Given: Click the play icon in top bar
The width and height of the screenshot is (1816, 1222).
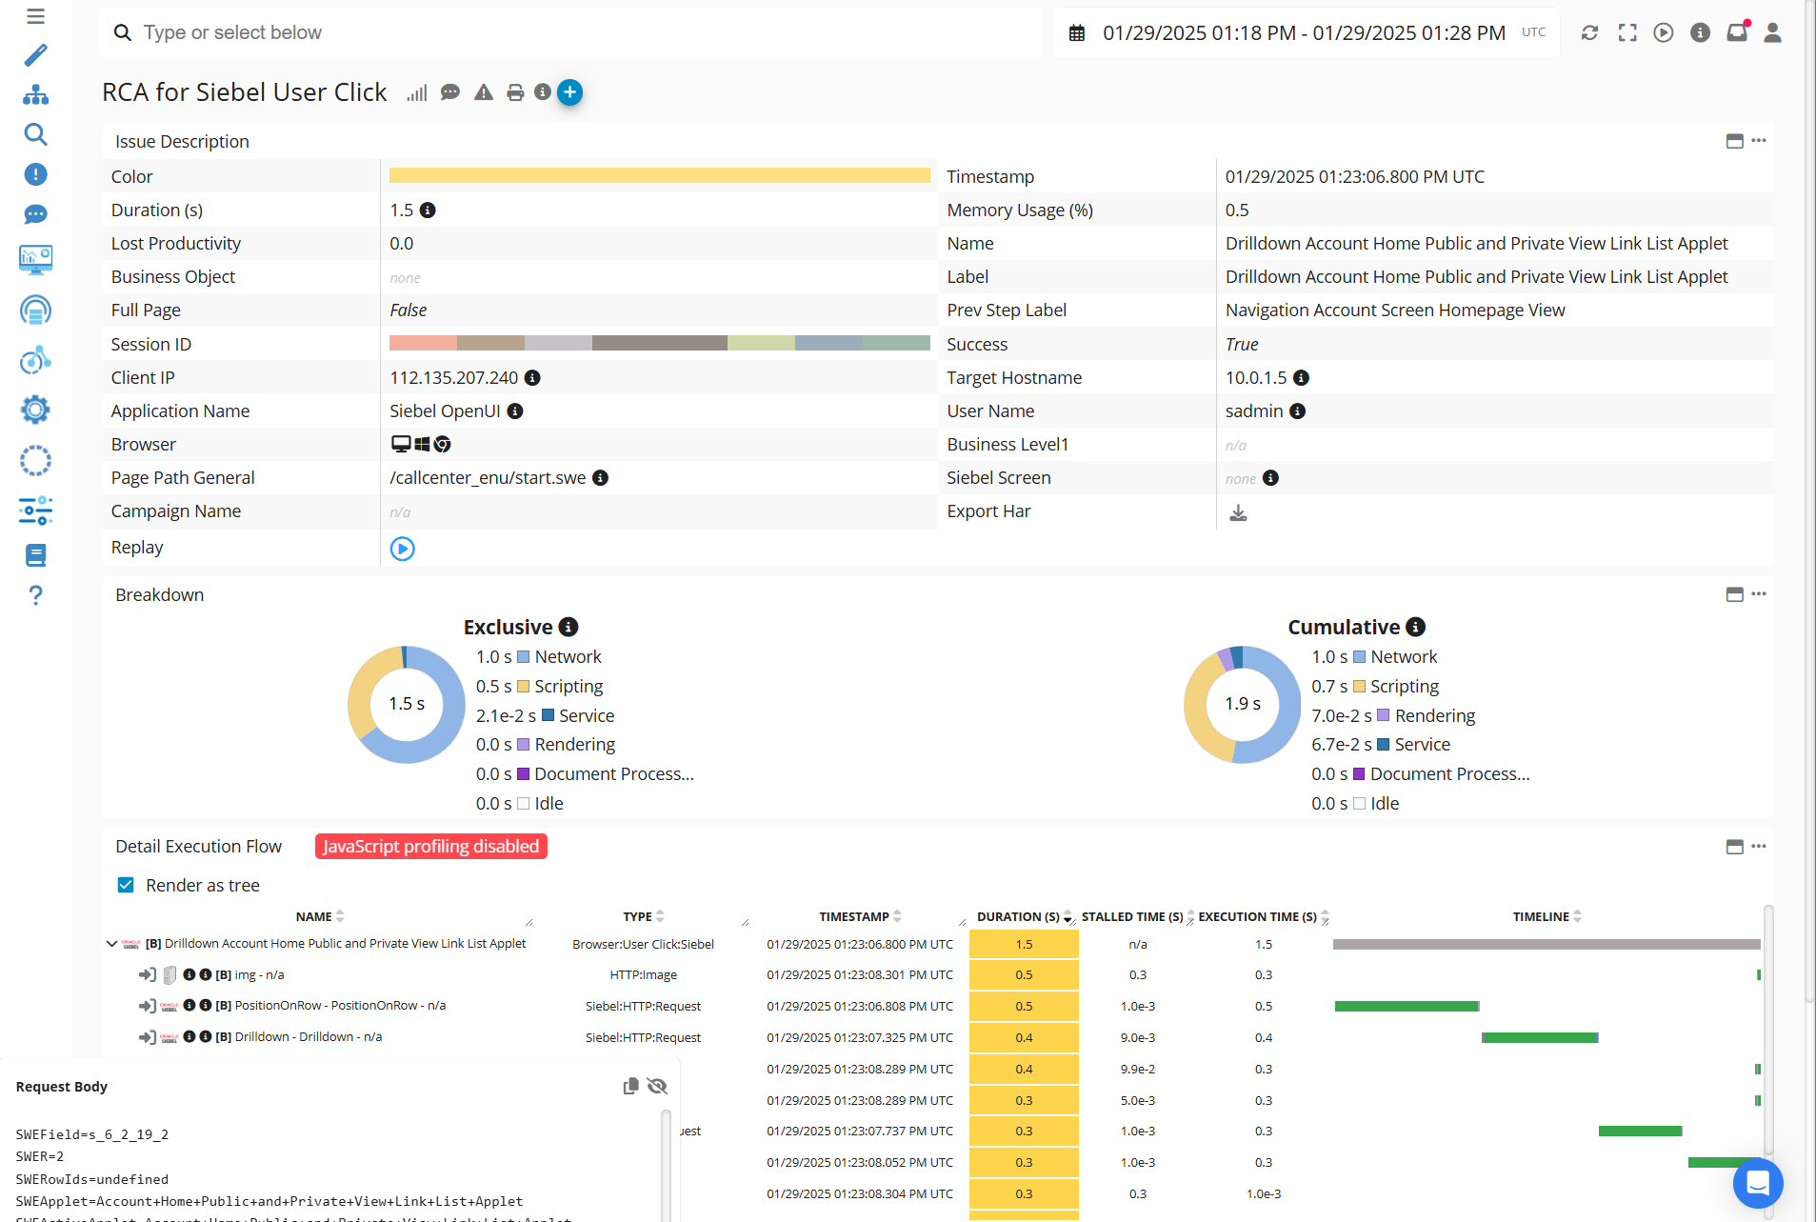Looking at the screenshot, I should (x=1664, y=32).
